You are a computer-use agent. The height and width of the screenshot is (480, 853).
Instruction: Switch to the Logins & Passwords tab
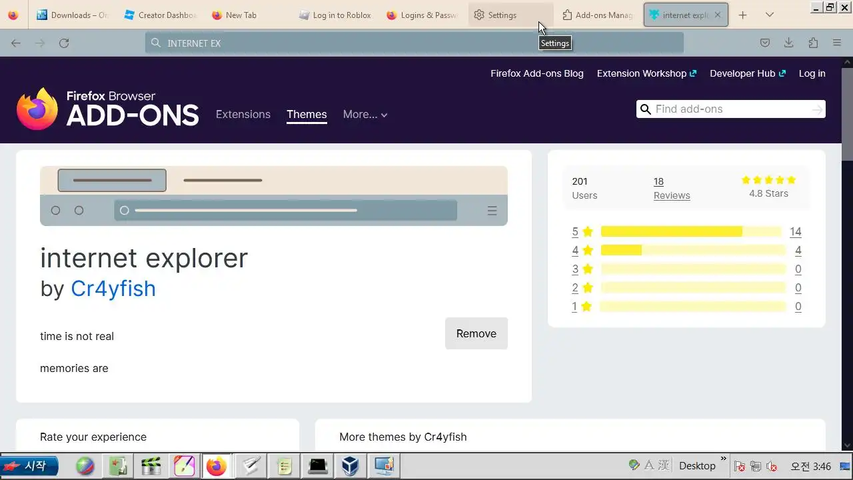click(423, 15)
